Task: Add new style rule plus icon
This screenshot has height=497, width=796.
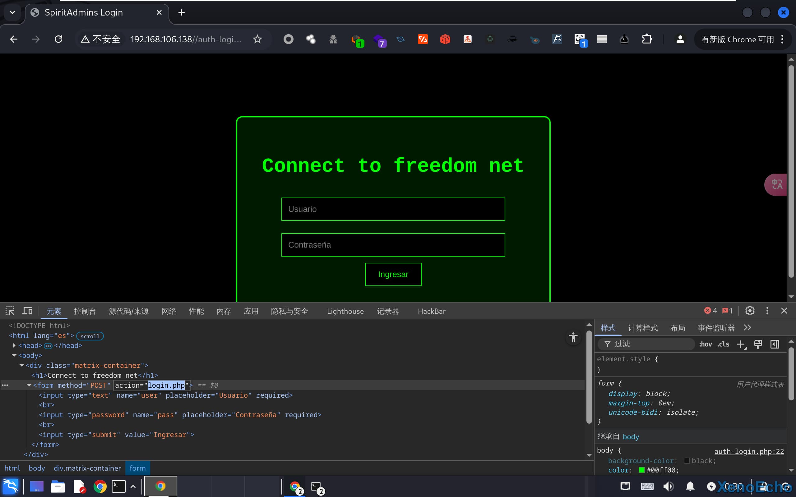Action: point(741,344)
